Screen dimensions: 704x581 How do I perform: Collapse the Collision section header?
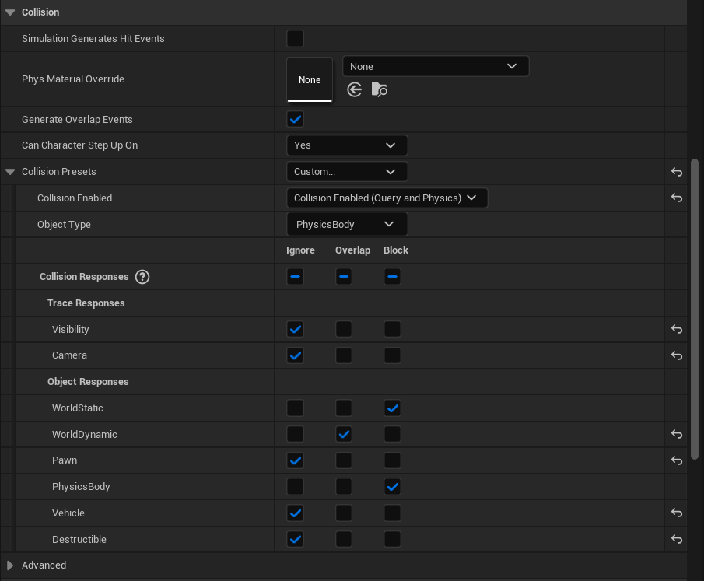[11, 12]
